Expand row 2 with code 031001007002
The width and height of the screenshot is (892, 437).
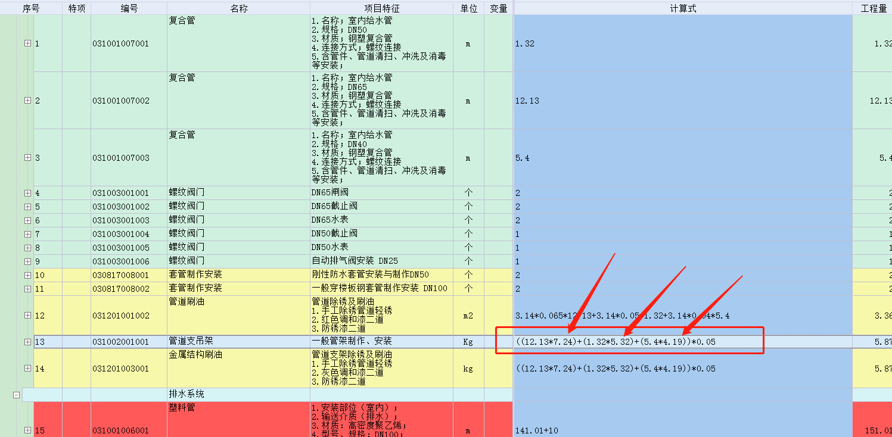click(27, 101)
